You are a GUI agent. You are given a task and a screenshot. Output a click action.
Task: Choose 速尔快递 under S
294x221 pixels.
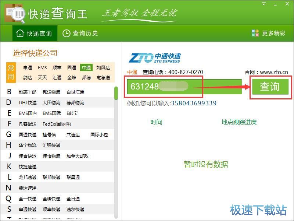tap(75, 210)
